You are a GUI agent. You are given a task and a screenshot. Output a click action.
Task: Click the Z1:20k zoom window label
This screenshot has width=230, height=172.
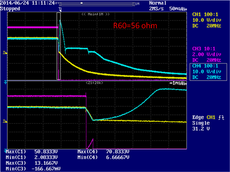pyautogui.click(x=95, y=83)
